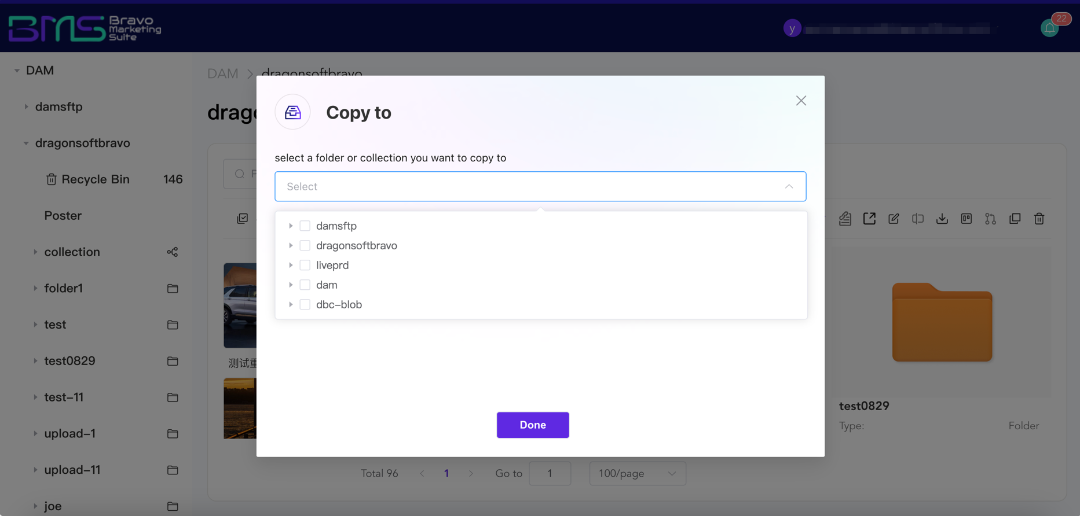
Task: Expand dragonsoftbravo node in dropdown list
Action: pyautogui.click(x=291, y=246)
